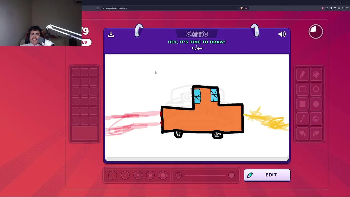Image resolution: width=350 pixels, height=197 pixels.
Task: Open the Brave Wallet icon
Action: coord(335,8)
